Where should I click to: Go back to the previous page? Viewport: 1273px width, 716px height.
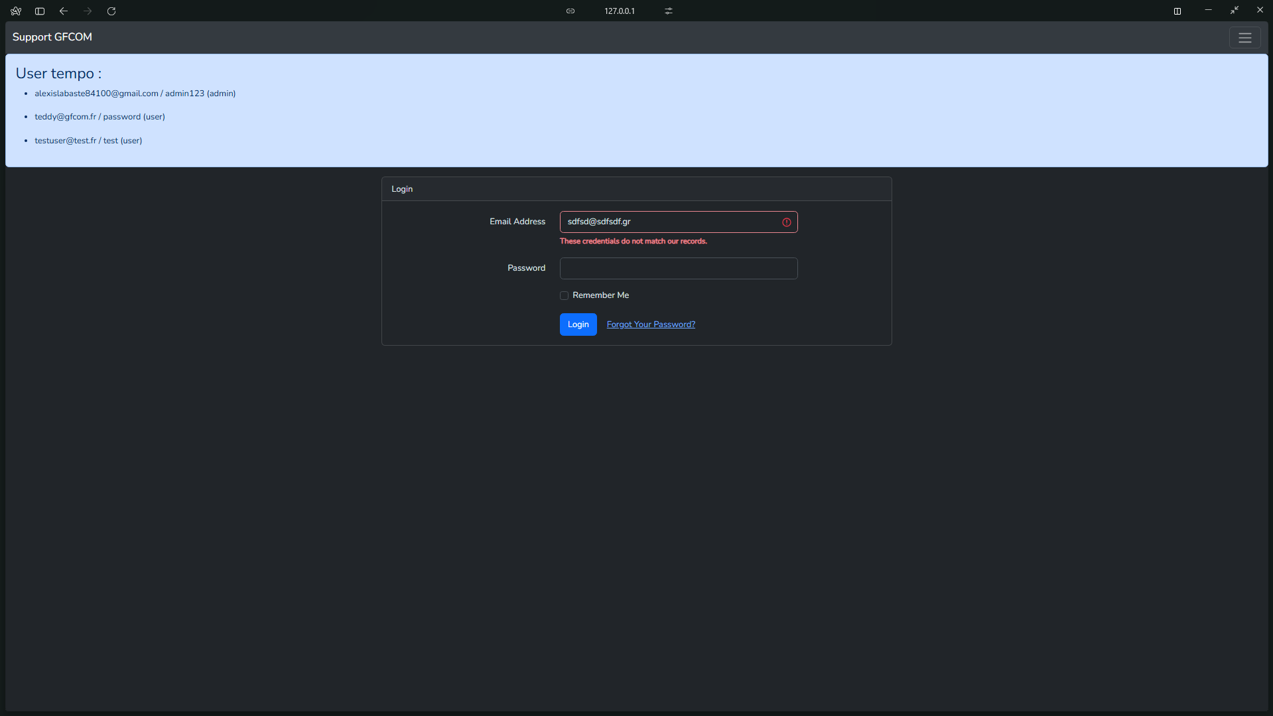(x=64, y=11)
